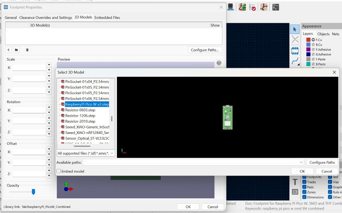The width and height of the screenshot is (342, 213).
Task: Click OK in Footprint Properties dialog
Action: [x=188, y=206]
